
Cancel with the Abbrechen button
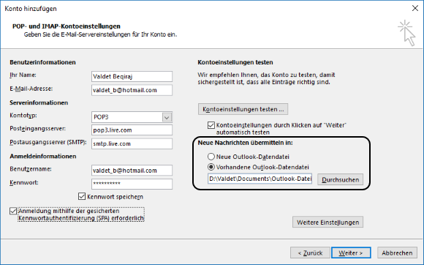[x=397, y=253]
